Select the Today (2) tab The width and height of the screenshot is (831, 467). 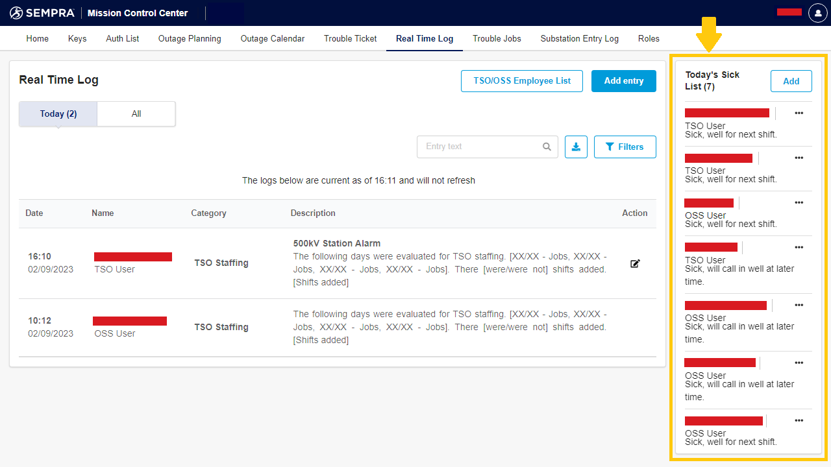58,114
